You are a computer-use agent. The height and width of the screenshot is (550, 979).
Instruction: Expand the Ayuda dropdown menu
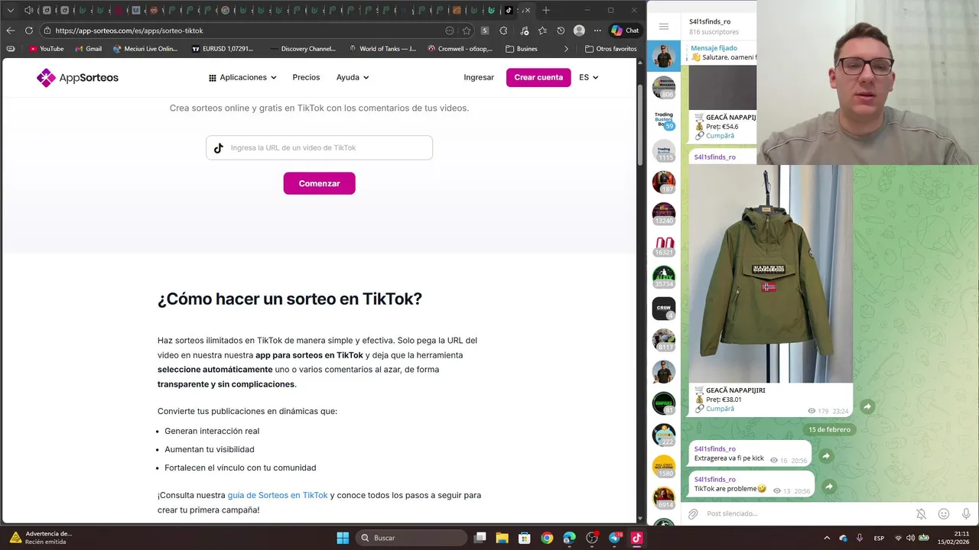pos(353,77)
